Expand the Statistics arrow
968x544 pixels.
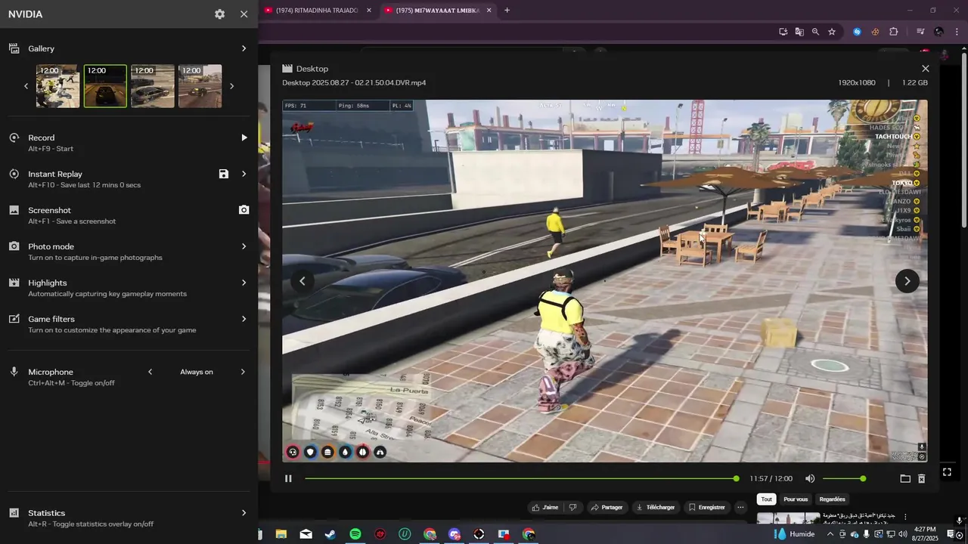click(244, 512)
